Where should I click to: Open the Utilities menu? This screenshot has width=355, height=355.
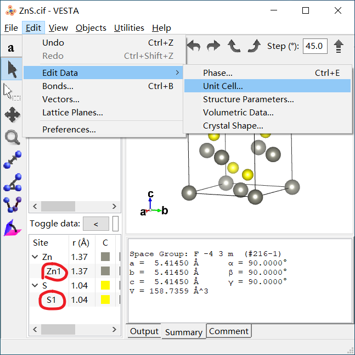pyautogui.click(x=129, y=28)
